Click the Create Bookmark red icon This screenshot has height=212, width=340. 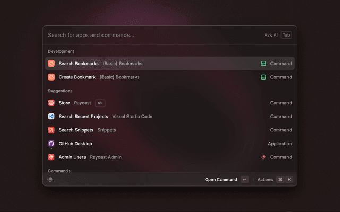point(52,77)
